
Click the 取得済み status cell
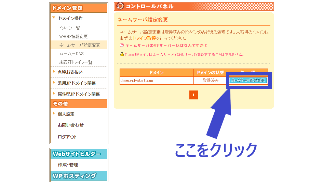(211, 81)
